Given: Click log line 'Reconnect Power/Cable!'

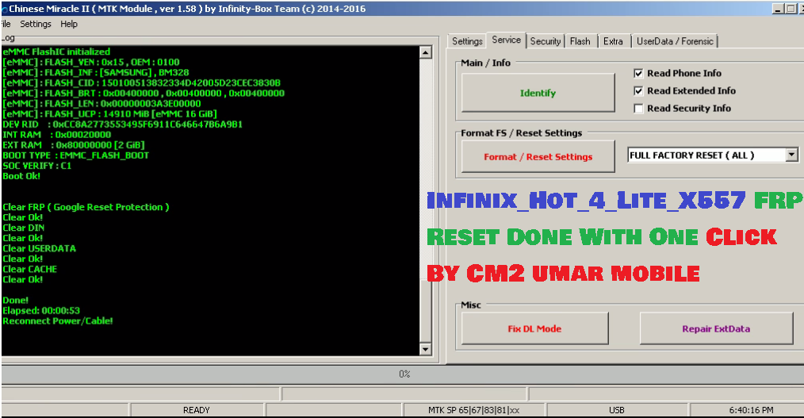Looking at the screenshot, I should coord(57,321).
